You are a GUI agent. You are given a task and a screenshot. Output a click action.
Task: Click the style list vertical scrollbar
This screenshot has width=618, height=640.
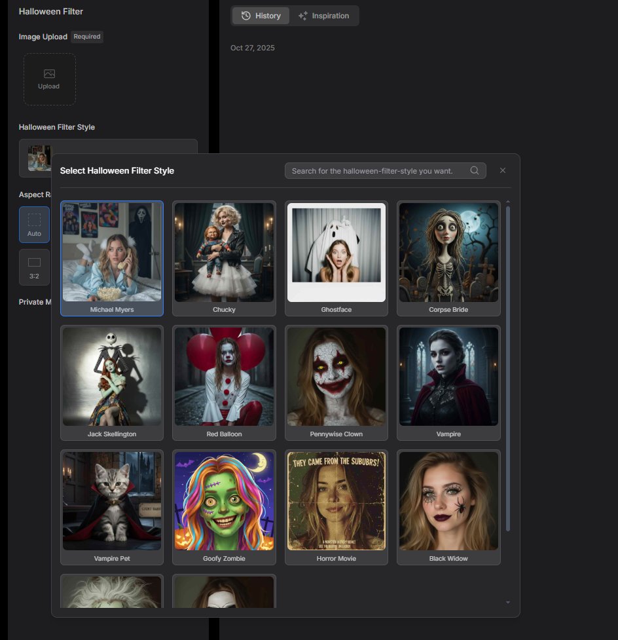coord(508,369)
